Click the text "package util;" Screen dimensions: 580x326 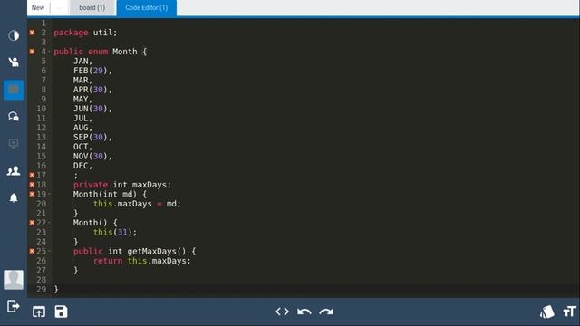(x=85, y=33)
